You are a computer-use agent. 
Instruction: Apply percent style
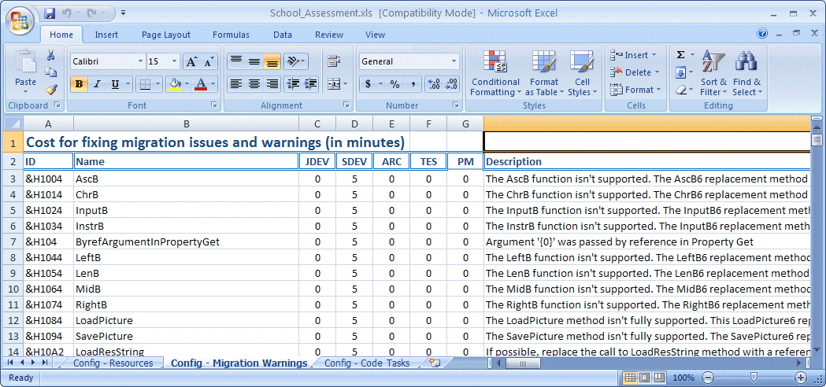394,83
